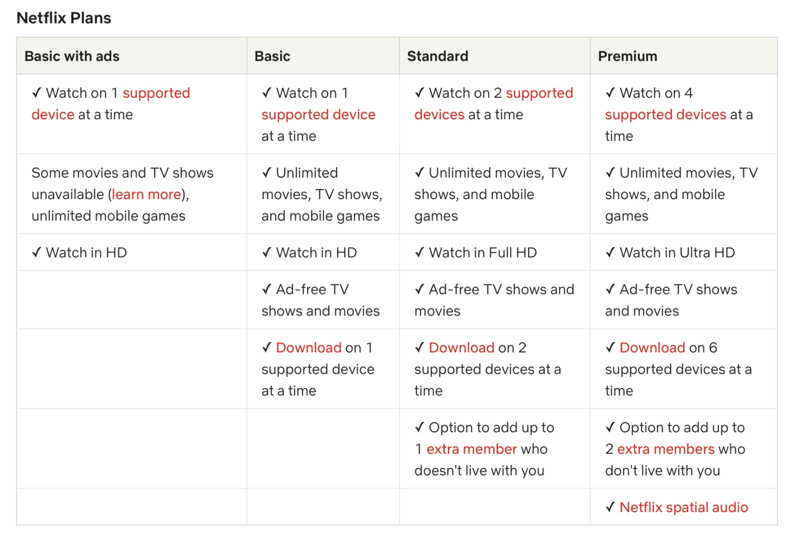Image resolution: width=799 pixels, height=539 pixels.
Task: Click 'Netflix spatial audio' link
Action: tap(684, 508)
